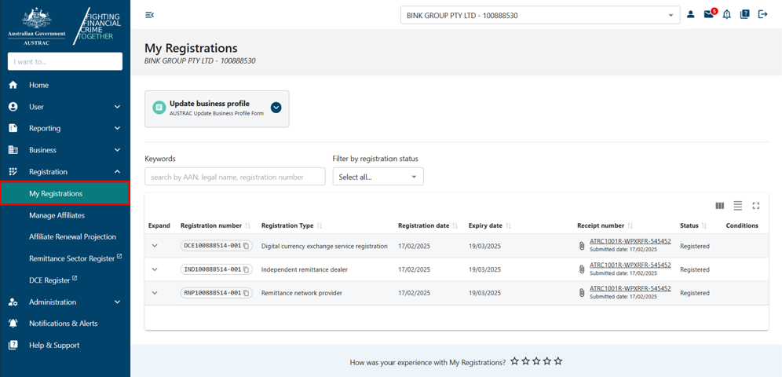Expand the Digital currency exchange registration row
The height and width of the screenshot is (377, 782).
tap(155, 246)
